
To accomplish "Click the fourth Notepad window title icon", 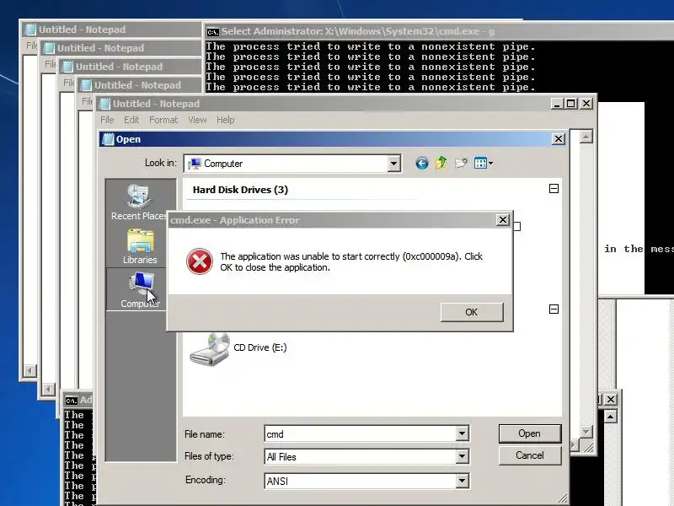I will (86, 85).
